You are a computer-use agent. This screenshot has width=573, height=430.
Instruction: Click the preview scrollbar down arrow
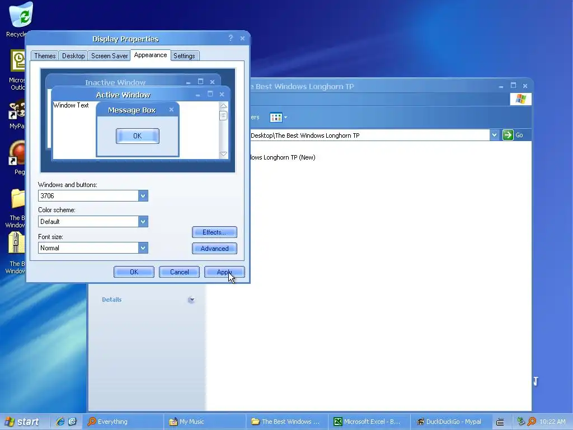pos(223,154)
